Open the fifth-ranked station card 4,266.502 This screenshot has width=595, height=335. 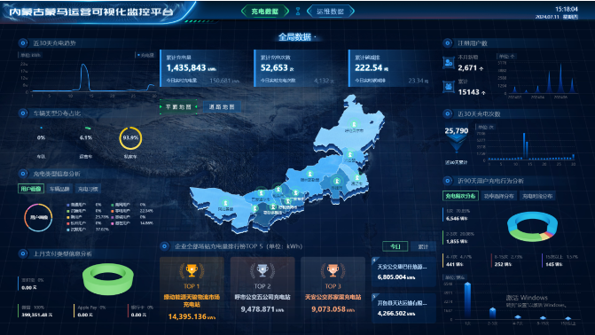pyautogui.click(x=403, y=308)
